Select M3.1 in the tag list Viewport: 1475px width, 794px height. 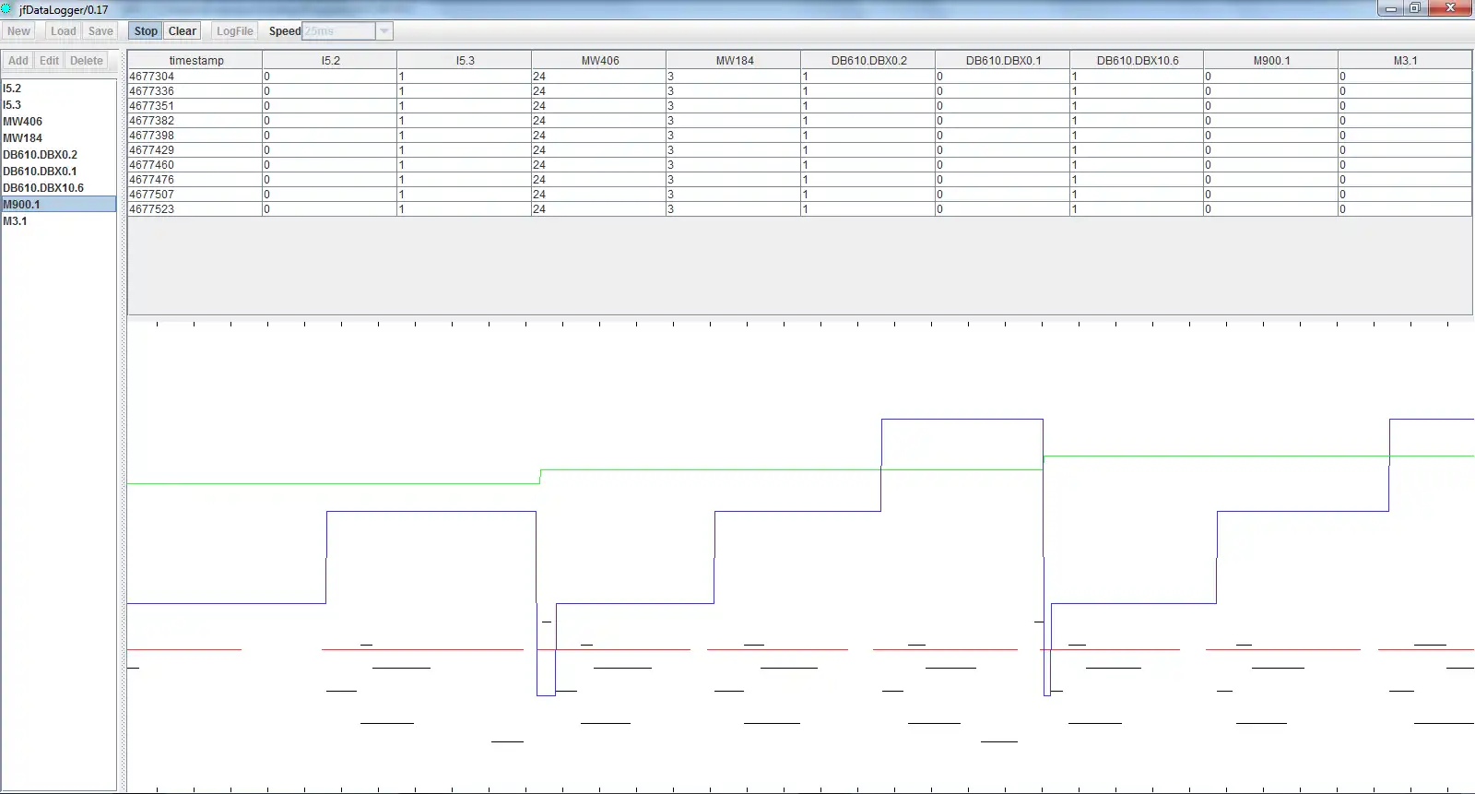pos(59,221)
